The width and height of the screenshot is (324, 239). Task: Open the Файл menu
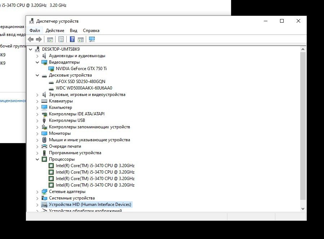point(35,31)
